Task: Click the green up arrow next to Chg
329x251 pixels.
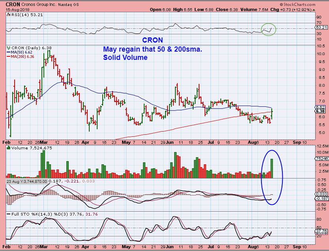Action: (x=314, y=10)
